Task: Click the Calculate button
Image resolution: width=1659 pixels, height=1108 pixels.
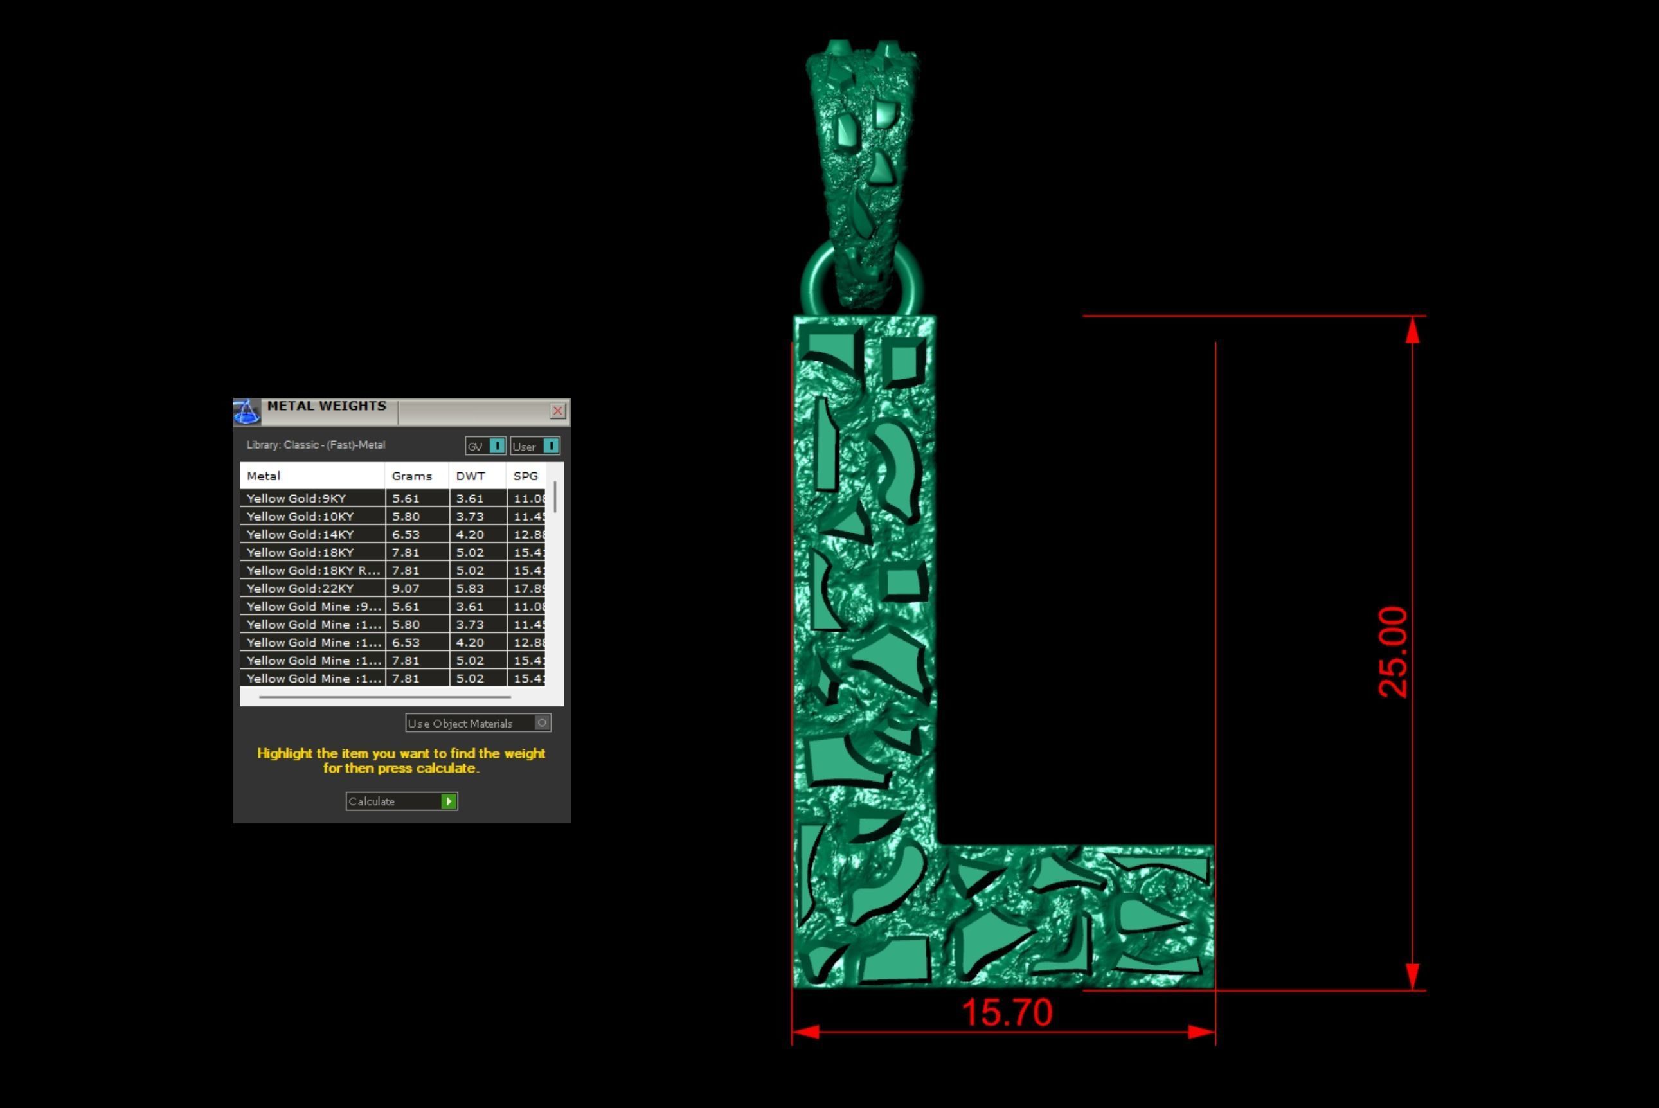Action: (x=402, y=801)
